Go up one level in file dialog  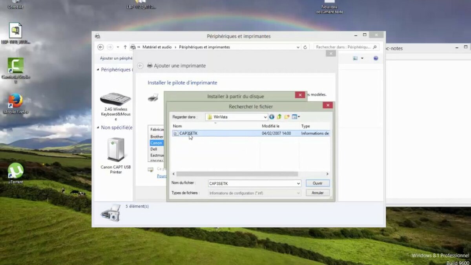(x=279, y=117)
